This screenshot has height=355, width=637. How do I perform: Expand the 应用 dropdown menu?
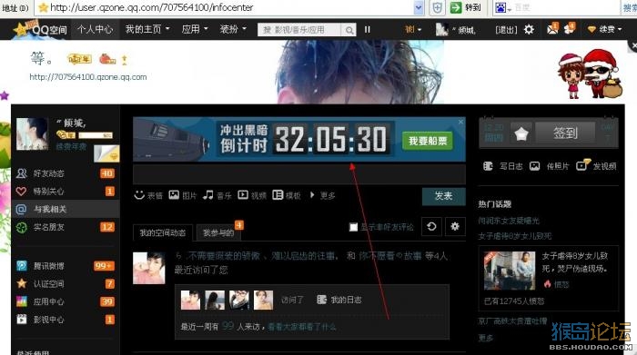(x=195, y=29)
